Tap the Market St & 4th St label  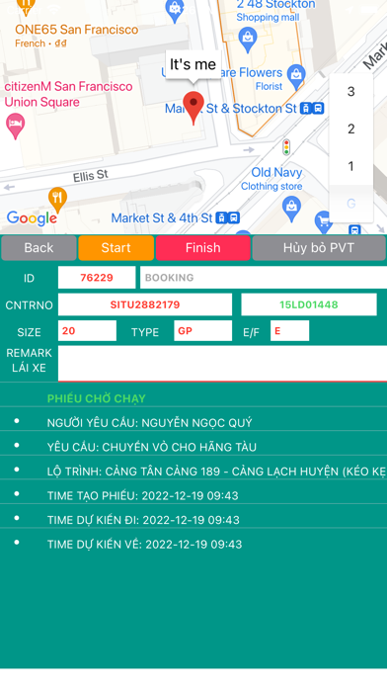pos(162,217)
